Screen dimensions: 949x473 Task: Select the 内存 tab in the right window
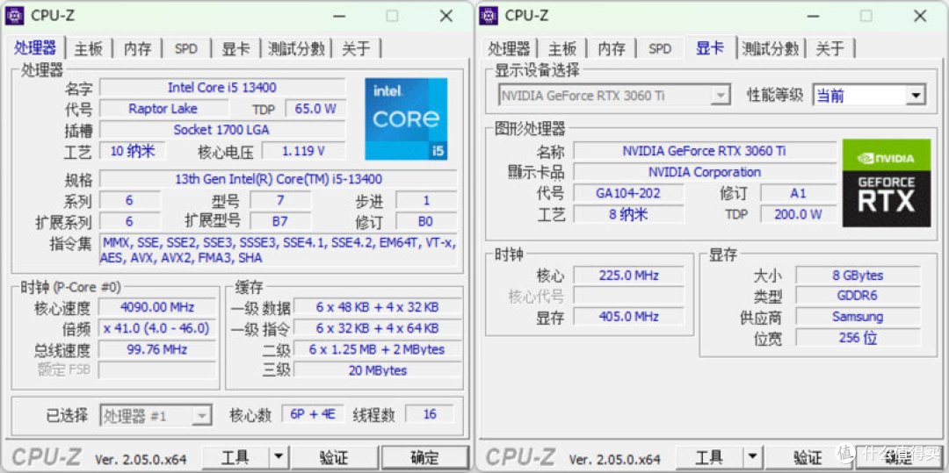[x=612, y=49]
